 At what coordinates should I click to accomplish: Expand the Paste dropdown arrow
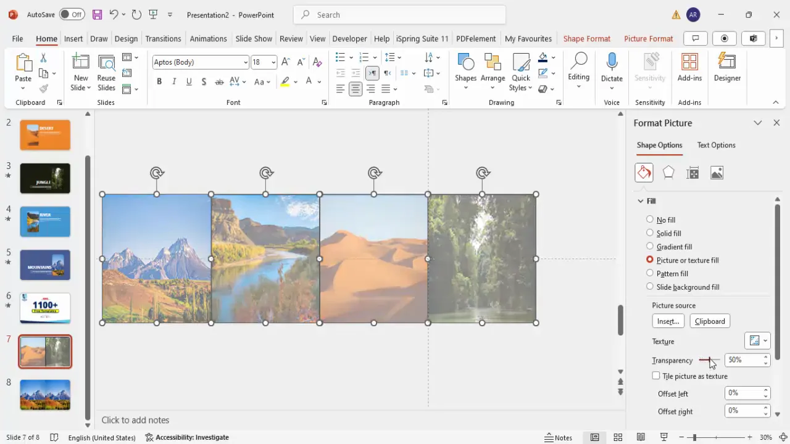(x=23, y=88)
